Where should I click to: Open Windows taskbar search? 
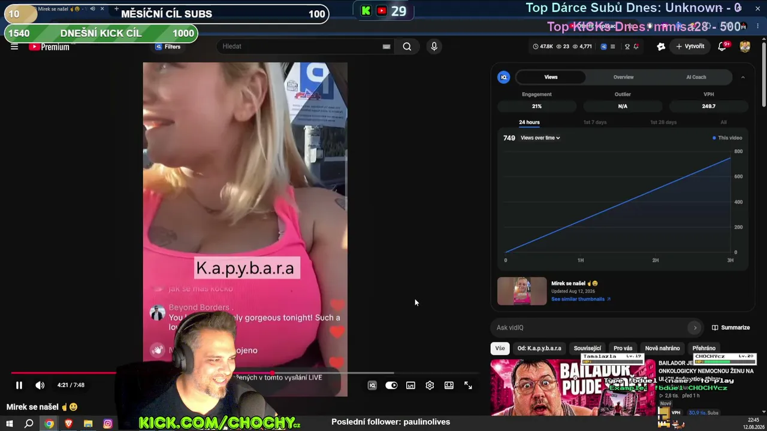(x=29, y=424)
